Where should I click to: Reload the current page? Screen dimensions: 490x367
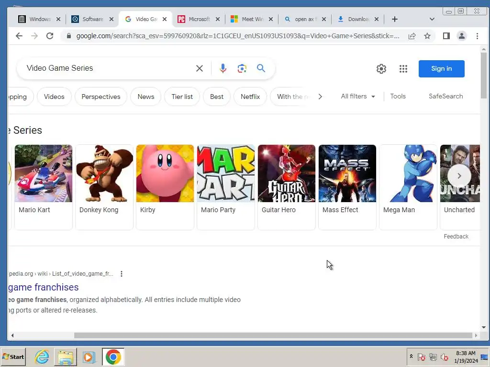click(50, 36)
